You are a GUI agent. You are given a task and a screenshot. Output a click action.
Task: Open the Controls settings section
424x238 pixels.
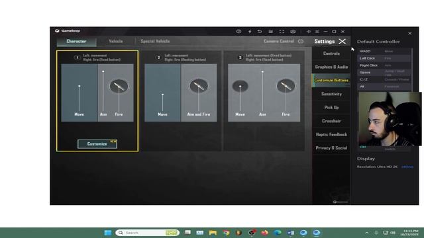click(x=331, y=54)
